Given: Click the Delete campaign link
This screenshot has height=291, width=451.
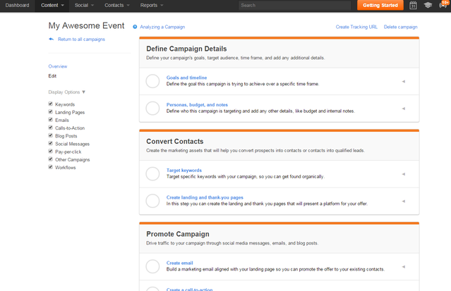Looking at the screenshot, I should 401,27.
